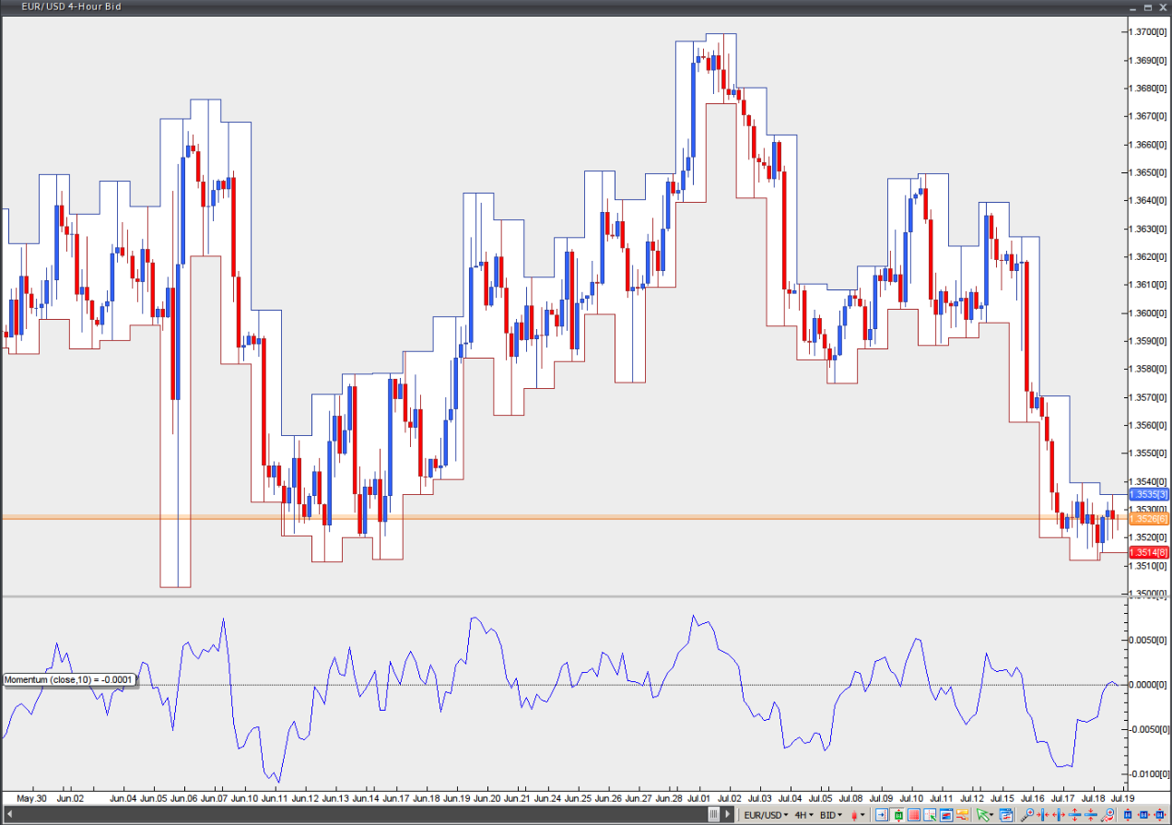The height and width of the screenshot is (825, 1172).
Task: Click the vertical expand red arrows icon
Action: 1074,815
